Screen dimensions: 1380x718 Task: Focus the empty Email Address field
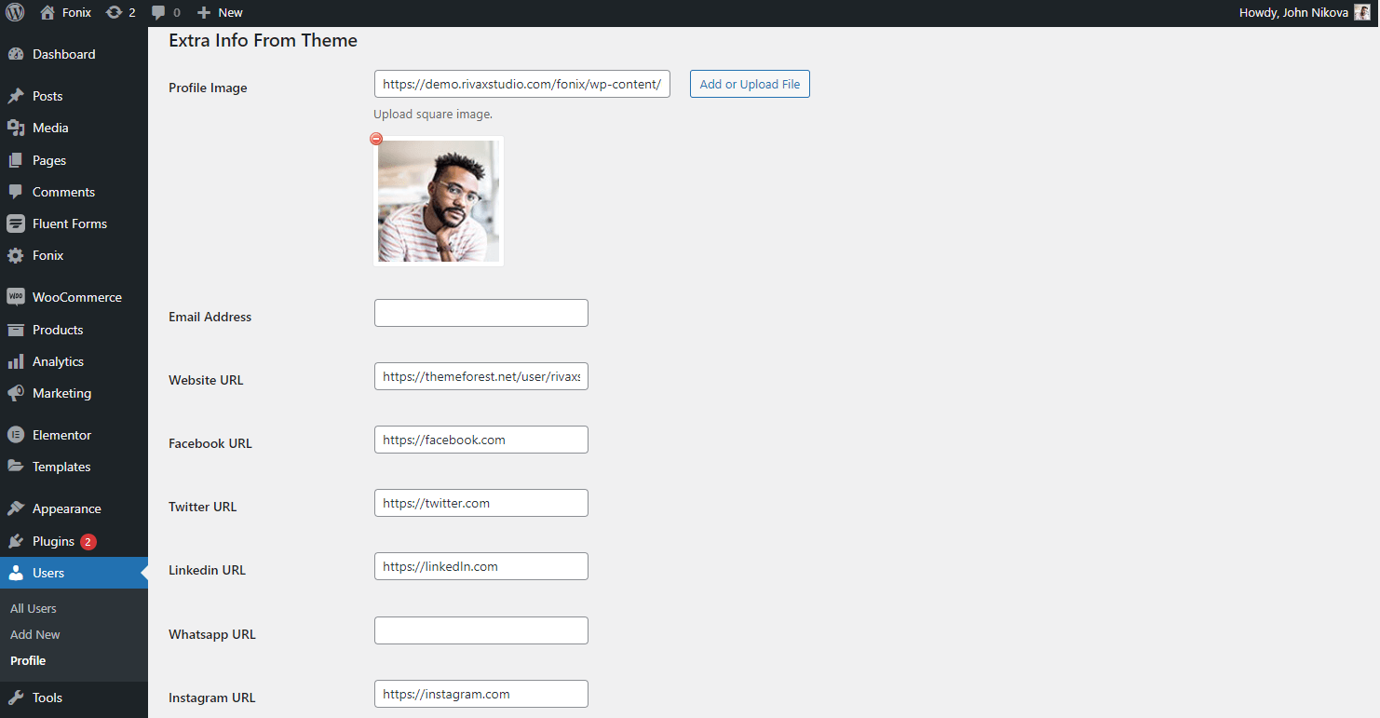(x=480, y=313)
